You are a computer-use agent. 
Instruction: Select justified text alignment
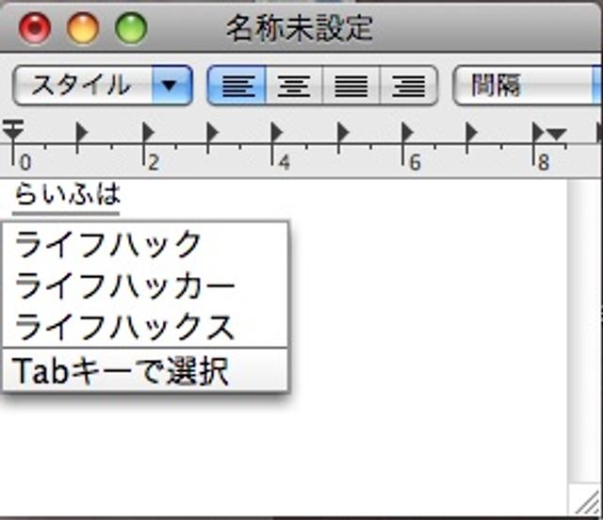point(351,85)
